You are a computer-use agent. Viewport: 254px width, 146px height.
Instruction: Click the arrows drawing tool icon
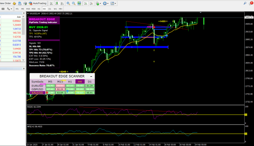pos(9,9)
